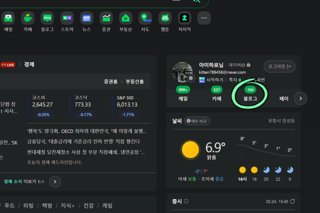The width and height of the screenshot is (320, 213).
Task: Open the 경제 section heading
Action: click(x=29, y=65)
